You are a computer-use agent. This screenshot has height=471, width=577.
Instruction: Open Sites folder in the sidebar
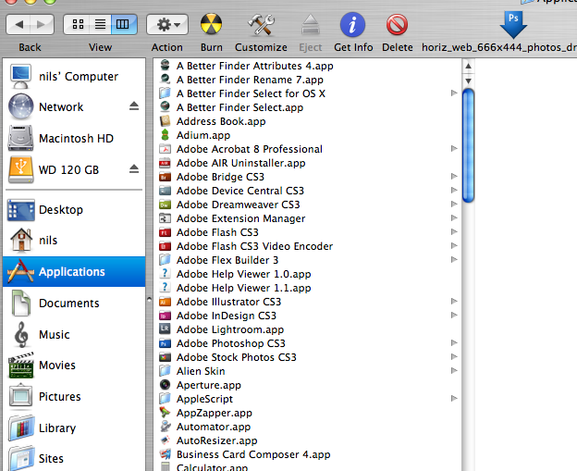pos(74,458)
